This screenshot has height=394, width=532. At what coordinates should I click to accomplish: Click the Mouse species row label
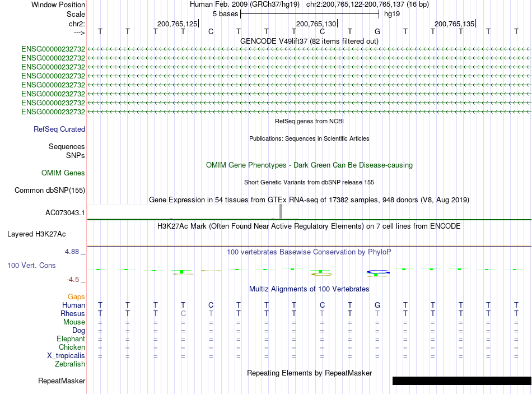click(74, 322)
